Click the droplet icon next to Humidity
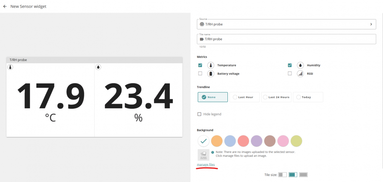The width and height of the screenshot is (383, 182). 300,65
